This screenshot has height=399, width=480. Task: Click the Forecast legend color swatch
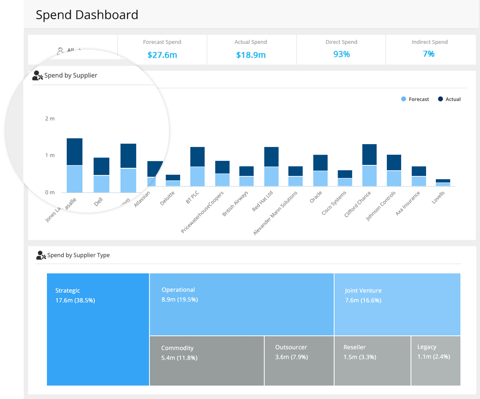click(403, 99)
